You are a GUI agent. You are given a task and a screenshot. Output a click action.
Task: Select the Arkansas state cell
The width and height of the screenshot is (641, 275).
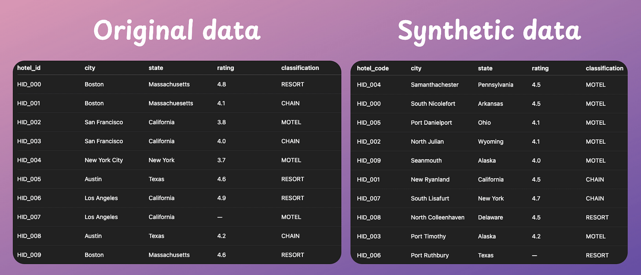pos(490,104)
